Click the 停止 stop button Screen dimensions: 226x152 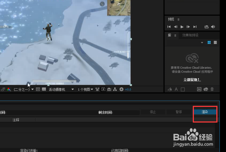click(153, 112)
